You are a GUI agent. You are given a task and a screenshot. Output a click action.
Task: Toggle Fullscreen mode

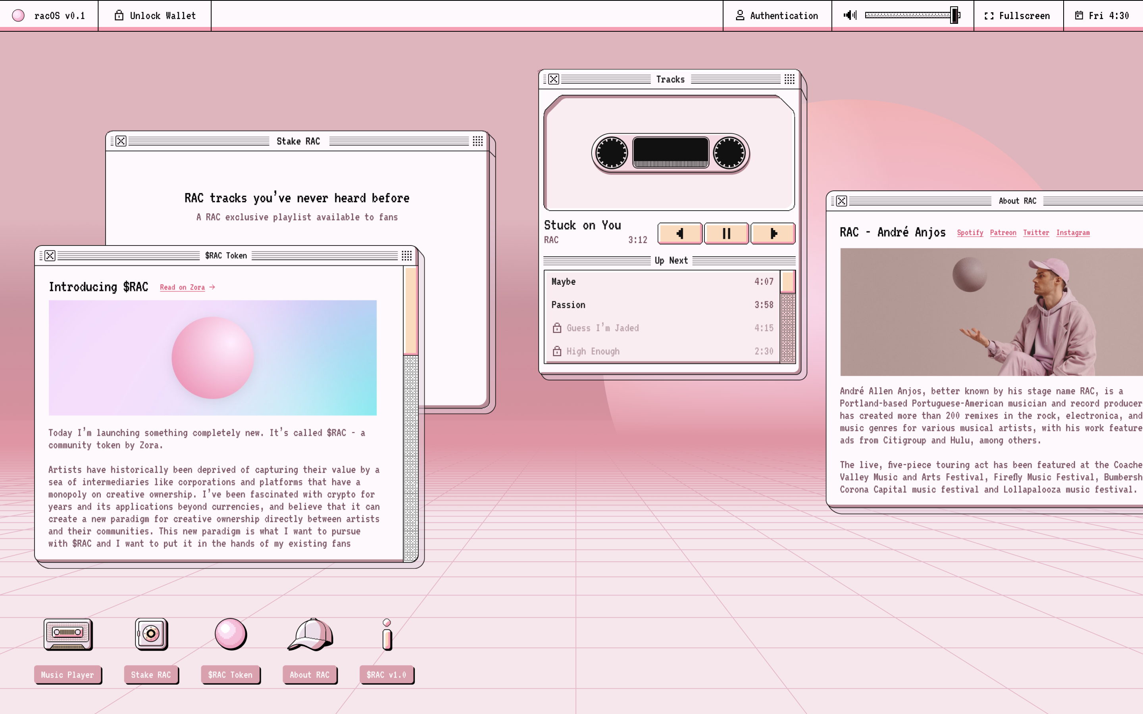pyautogui.click(x=1018, y=15)
